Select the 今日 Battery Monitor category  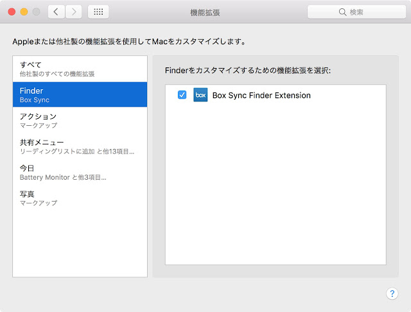(80, 172)
